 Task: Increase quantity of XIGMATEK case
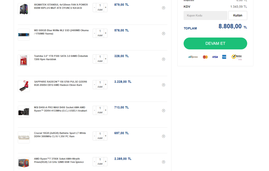(106, 7)
